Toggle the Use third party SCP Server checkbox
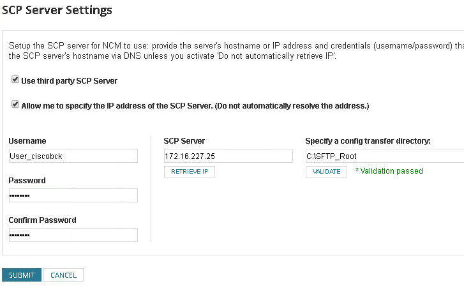 pos(15,81)
